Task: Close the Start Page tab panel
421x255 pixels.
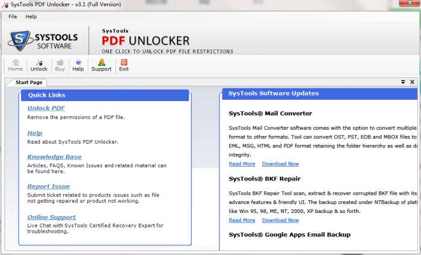Action: 413,82
